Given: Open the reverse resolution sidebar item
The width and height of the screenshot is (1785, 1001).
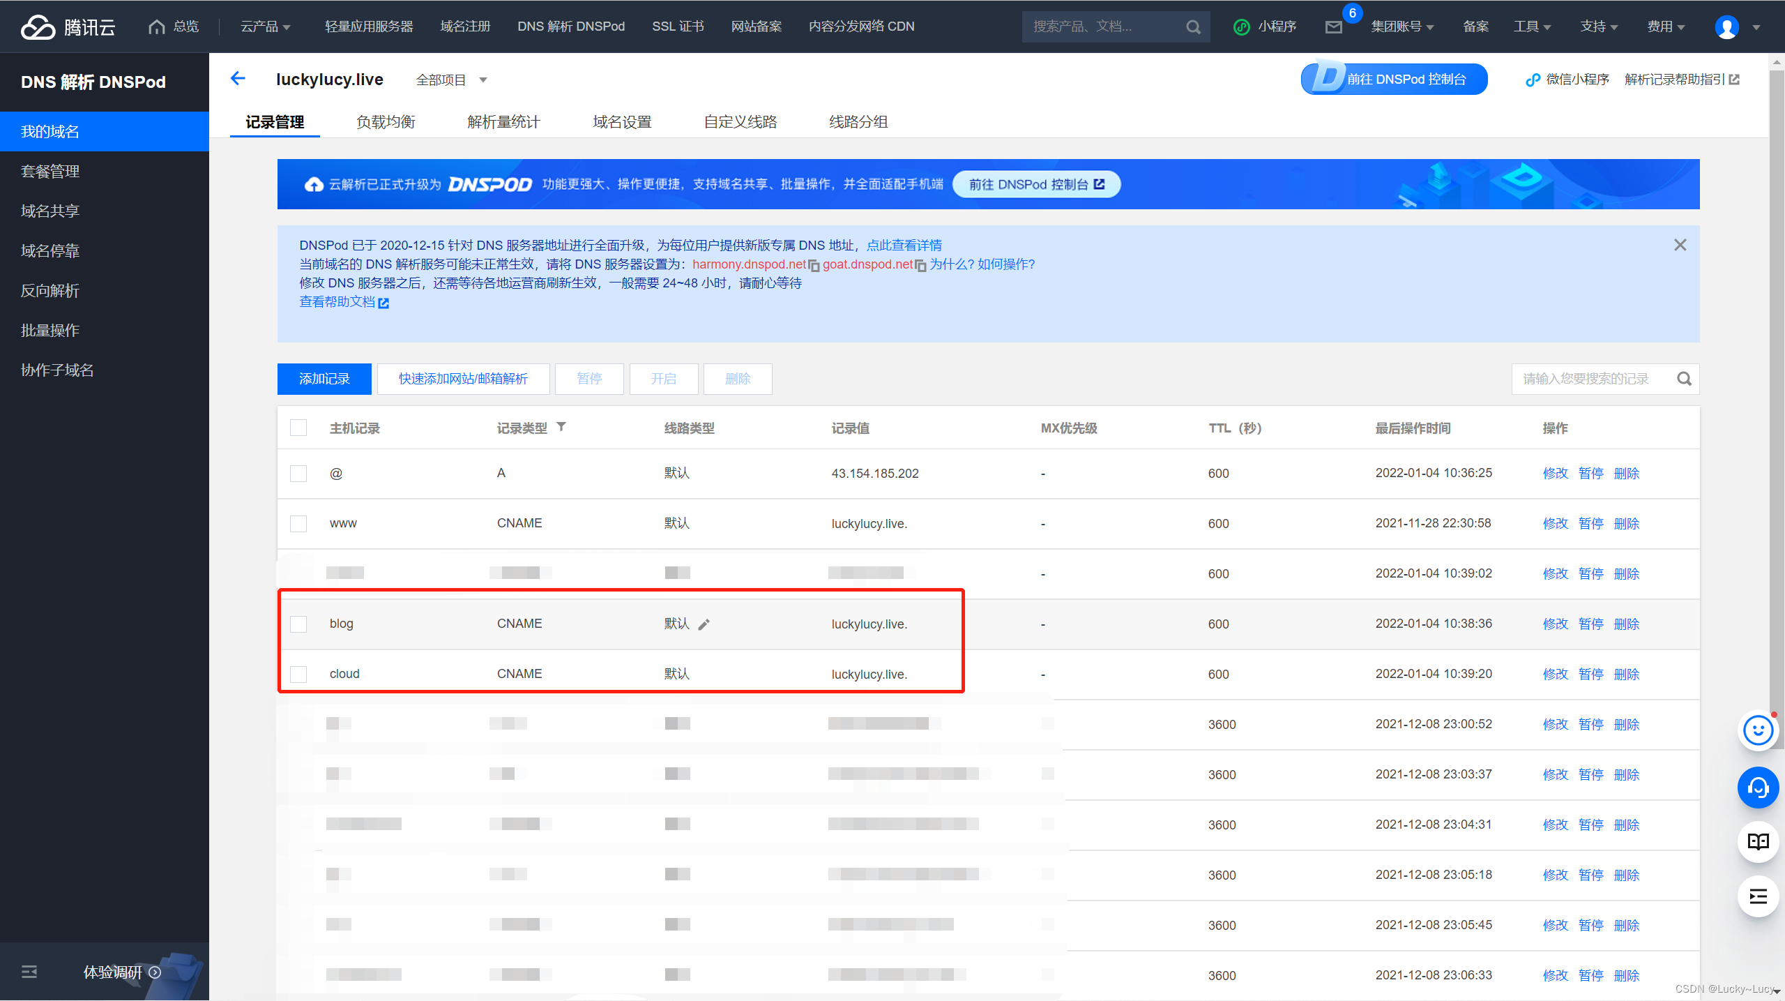Looking at the screenshot, I should coord(105,291).
